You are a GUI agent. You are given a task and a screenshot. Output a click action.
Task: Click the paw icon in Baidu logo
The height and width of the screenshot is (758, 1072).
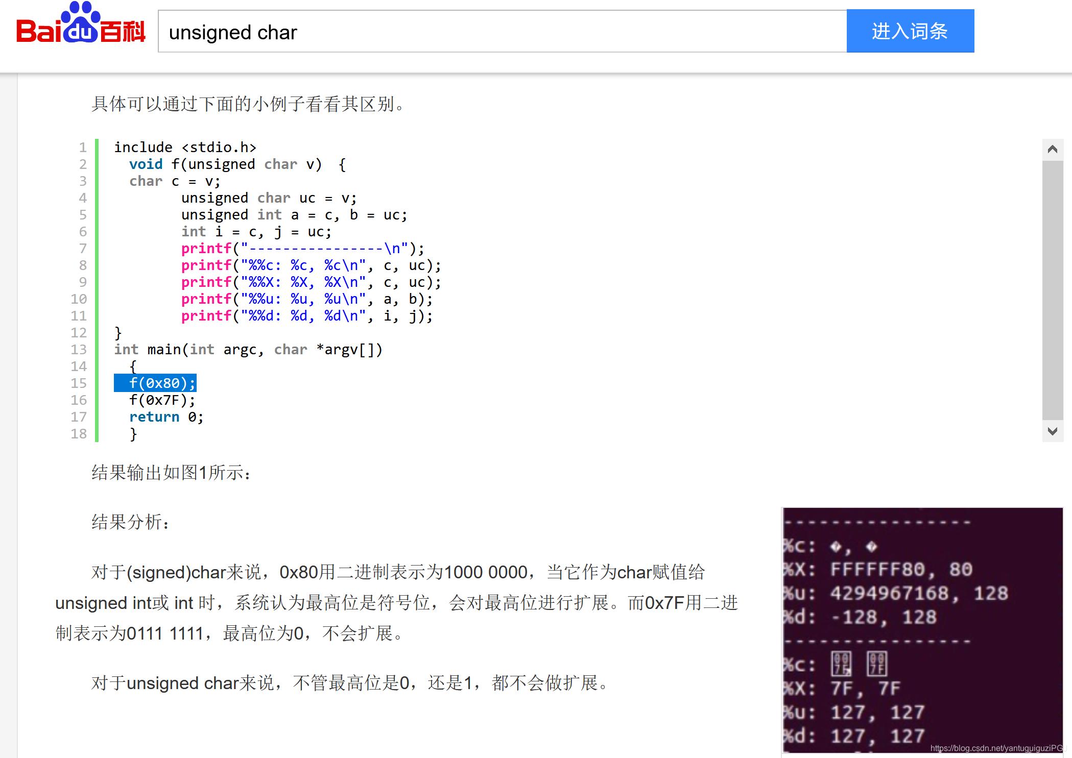(80, 21)
